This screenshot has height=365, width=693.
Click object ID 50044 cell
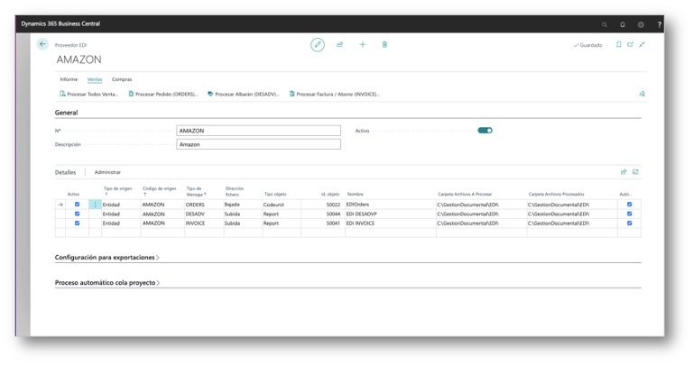pyautogui.click(x=323, y=214)
